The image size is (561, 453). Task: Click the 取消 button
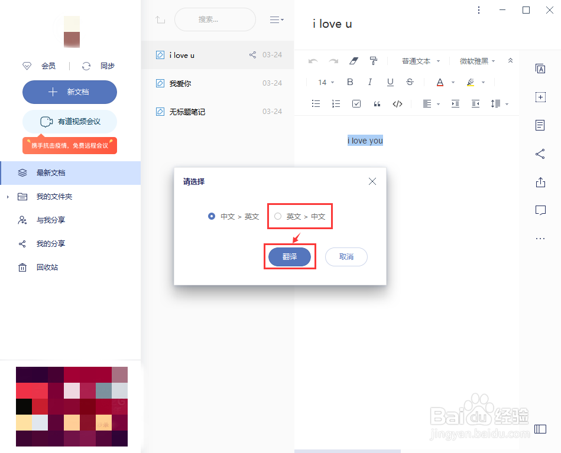pyautogui.click(x=346, y=257)
